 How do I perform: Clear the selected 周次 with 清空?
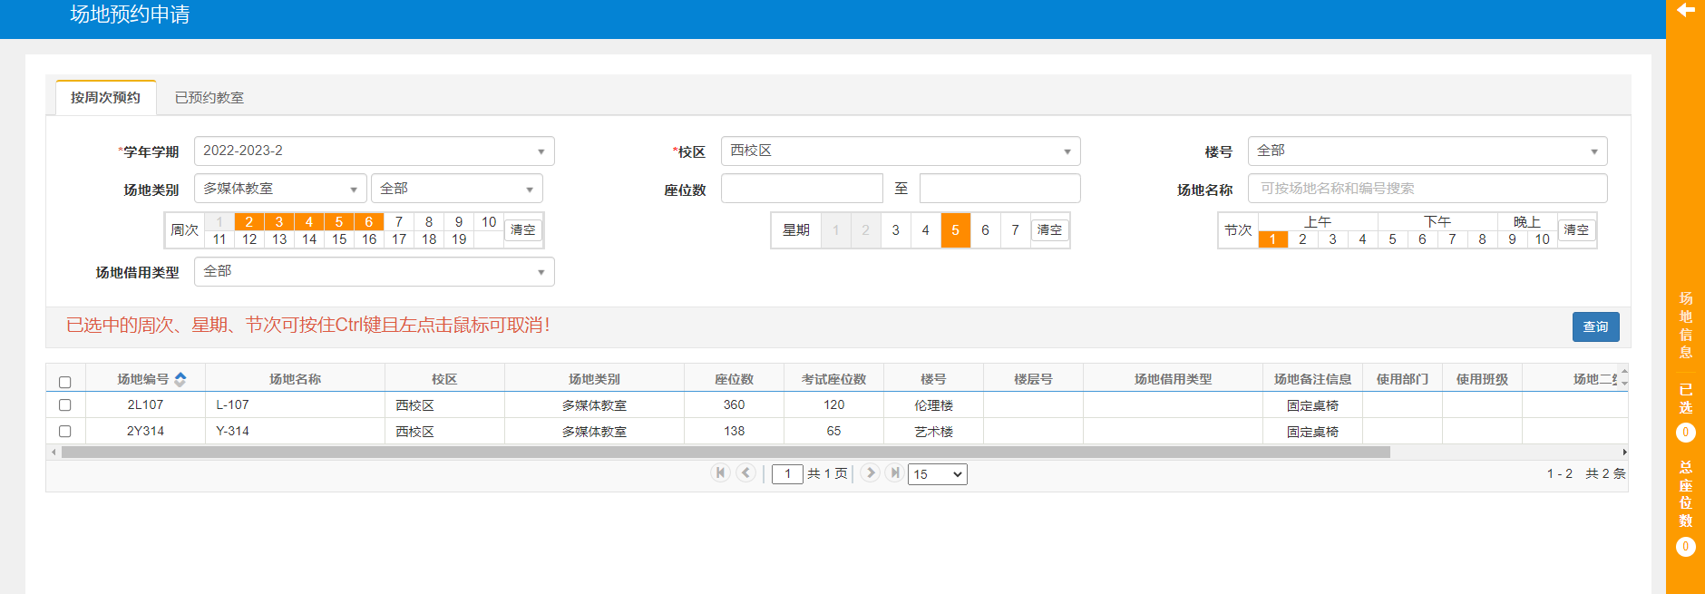(x=522, y=230)
